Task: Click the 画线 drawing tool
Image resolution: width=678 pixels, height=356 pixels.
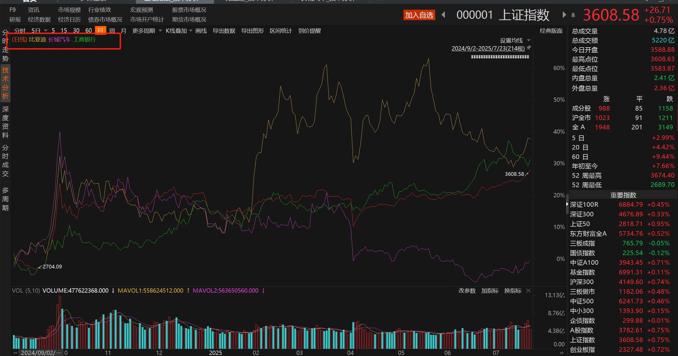Action: [201, 31]
